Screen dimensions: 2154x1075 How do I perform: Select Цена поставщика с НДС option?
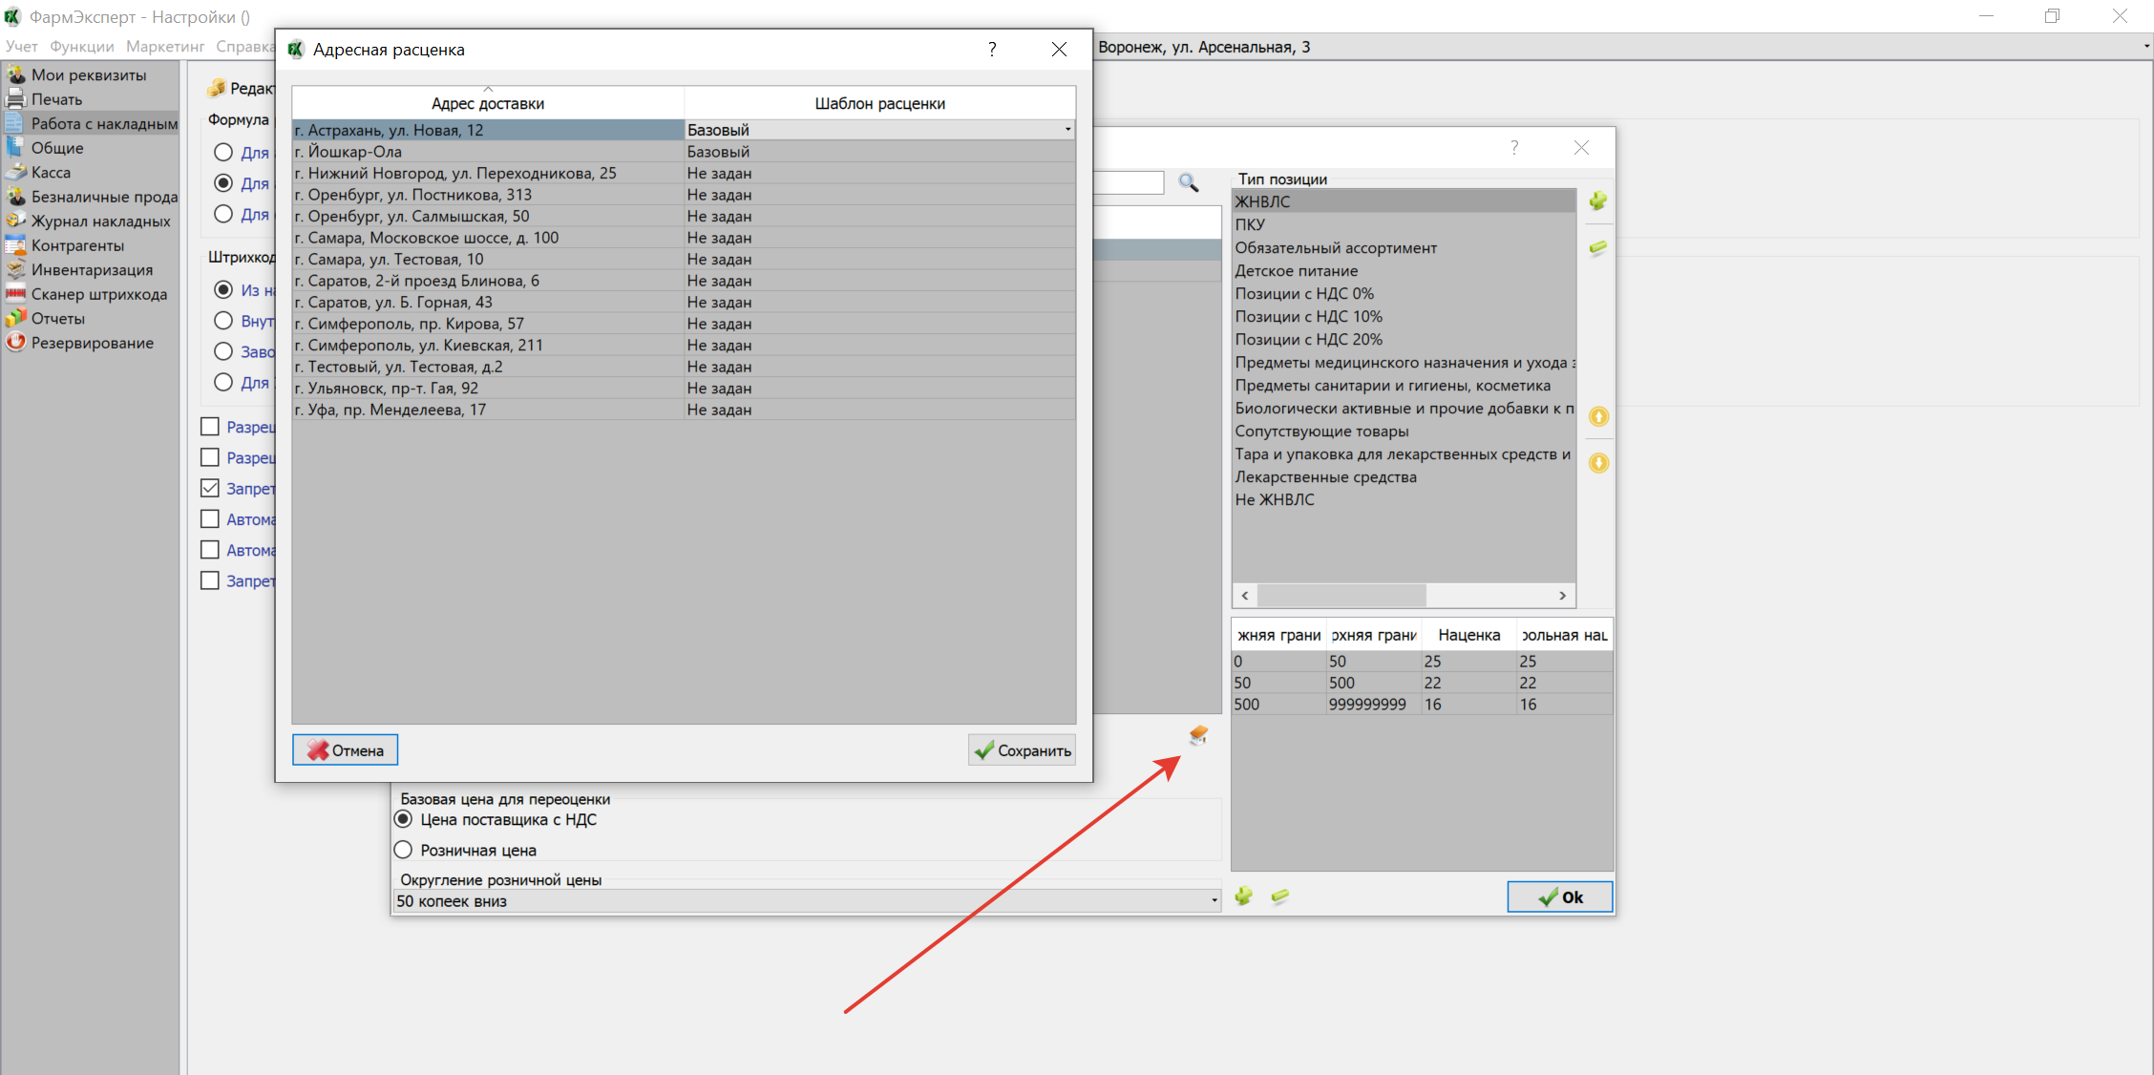[x=404, y=819]
